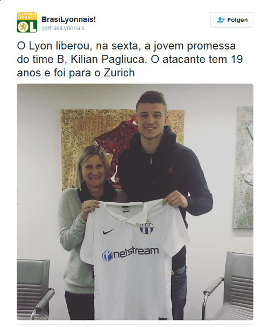The height and width of the screenshot is (327, 269).
Task: Open the BrasiLyonnais! display name link
Action: pyautogui.click(x=69, y=19)
